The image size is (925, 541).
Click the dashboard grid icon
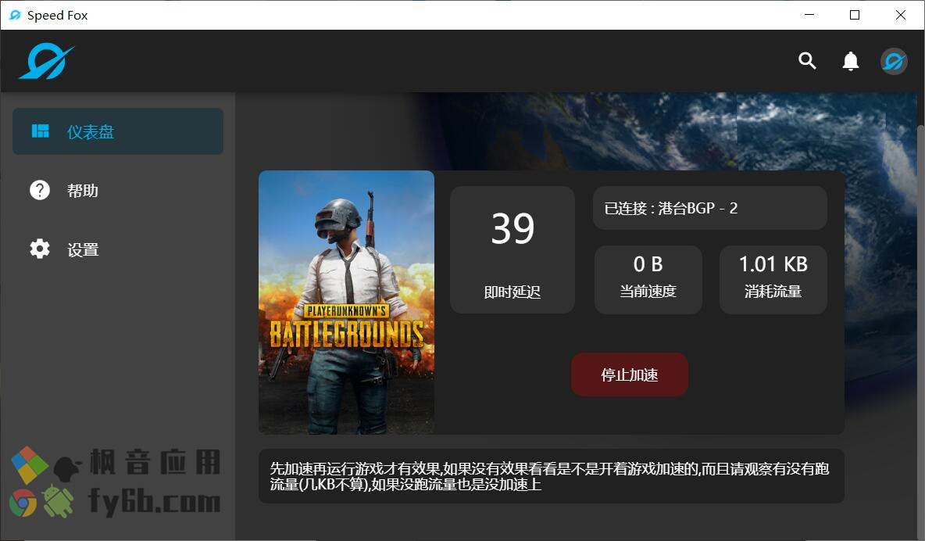[x=40, y=131]
